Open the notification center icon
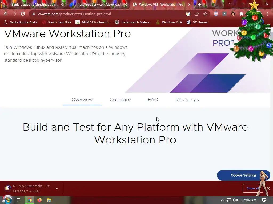Image resolution: width=273 pixels, height=204 pixels. [x=264, y=200]
